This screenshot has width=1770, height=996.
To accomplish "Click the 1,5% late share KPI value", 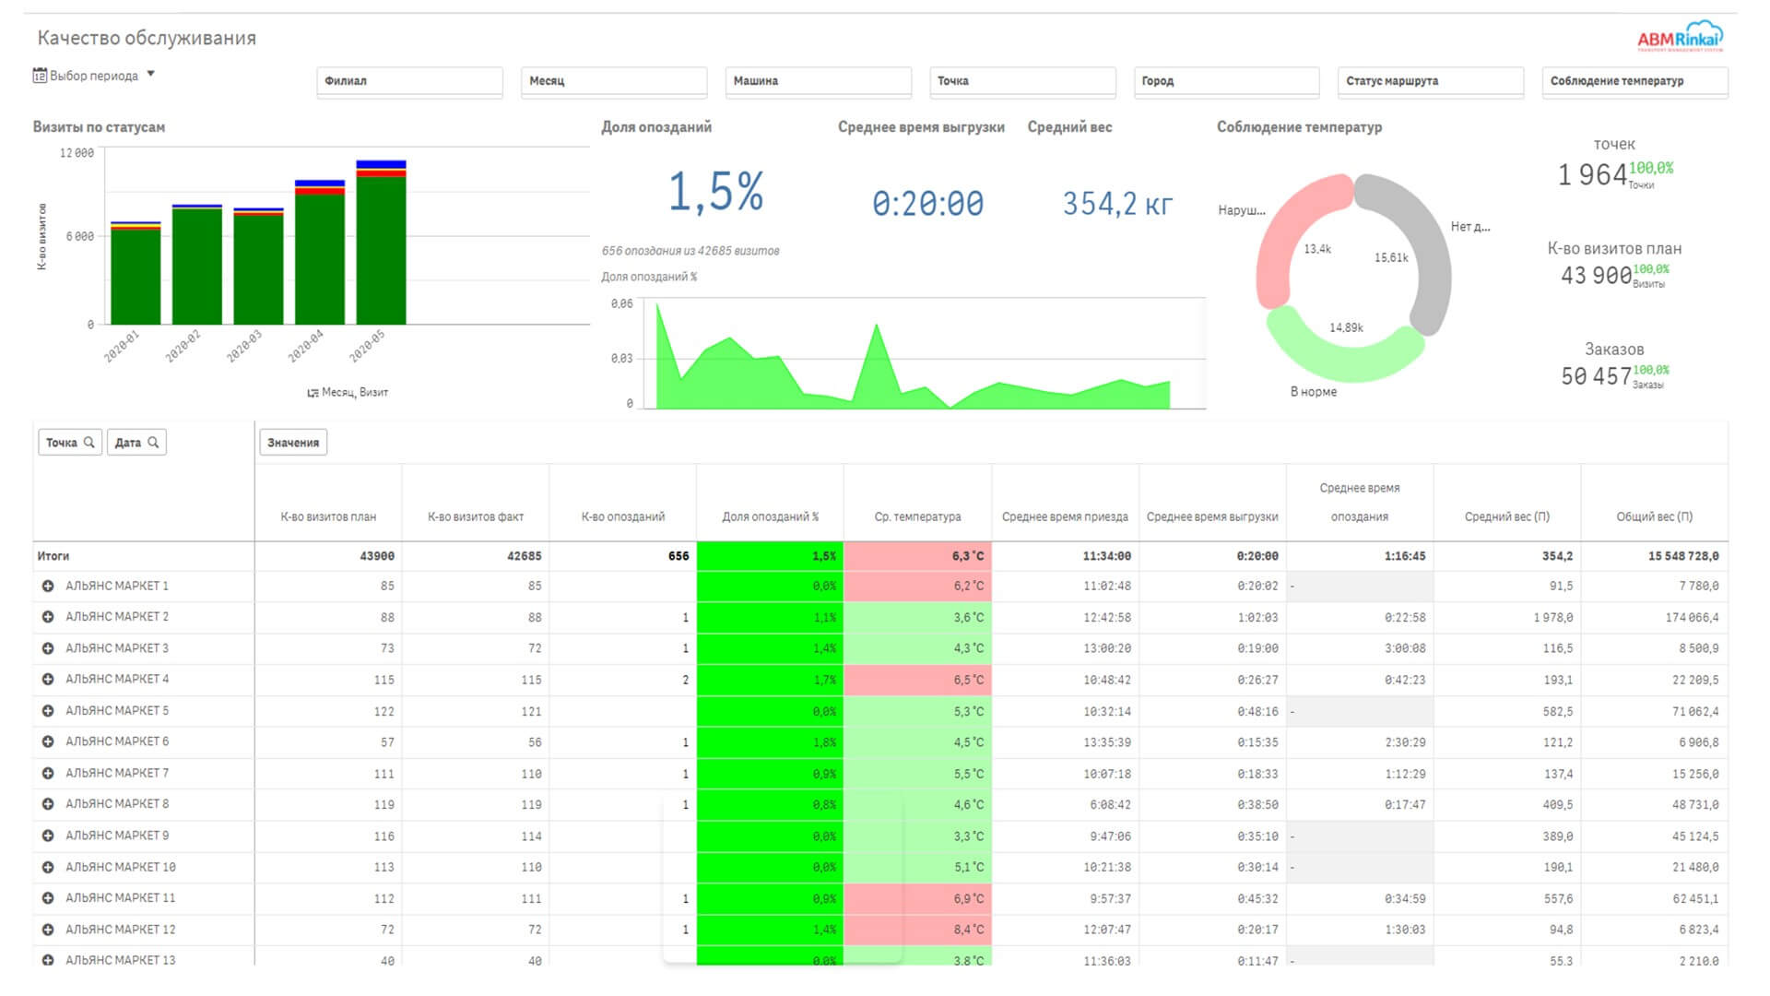I will coord(715,192).
